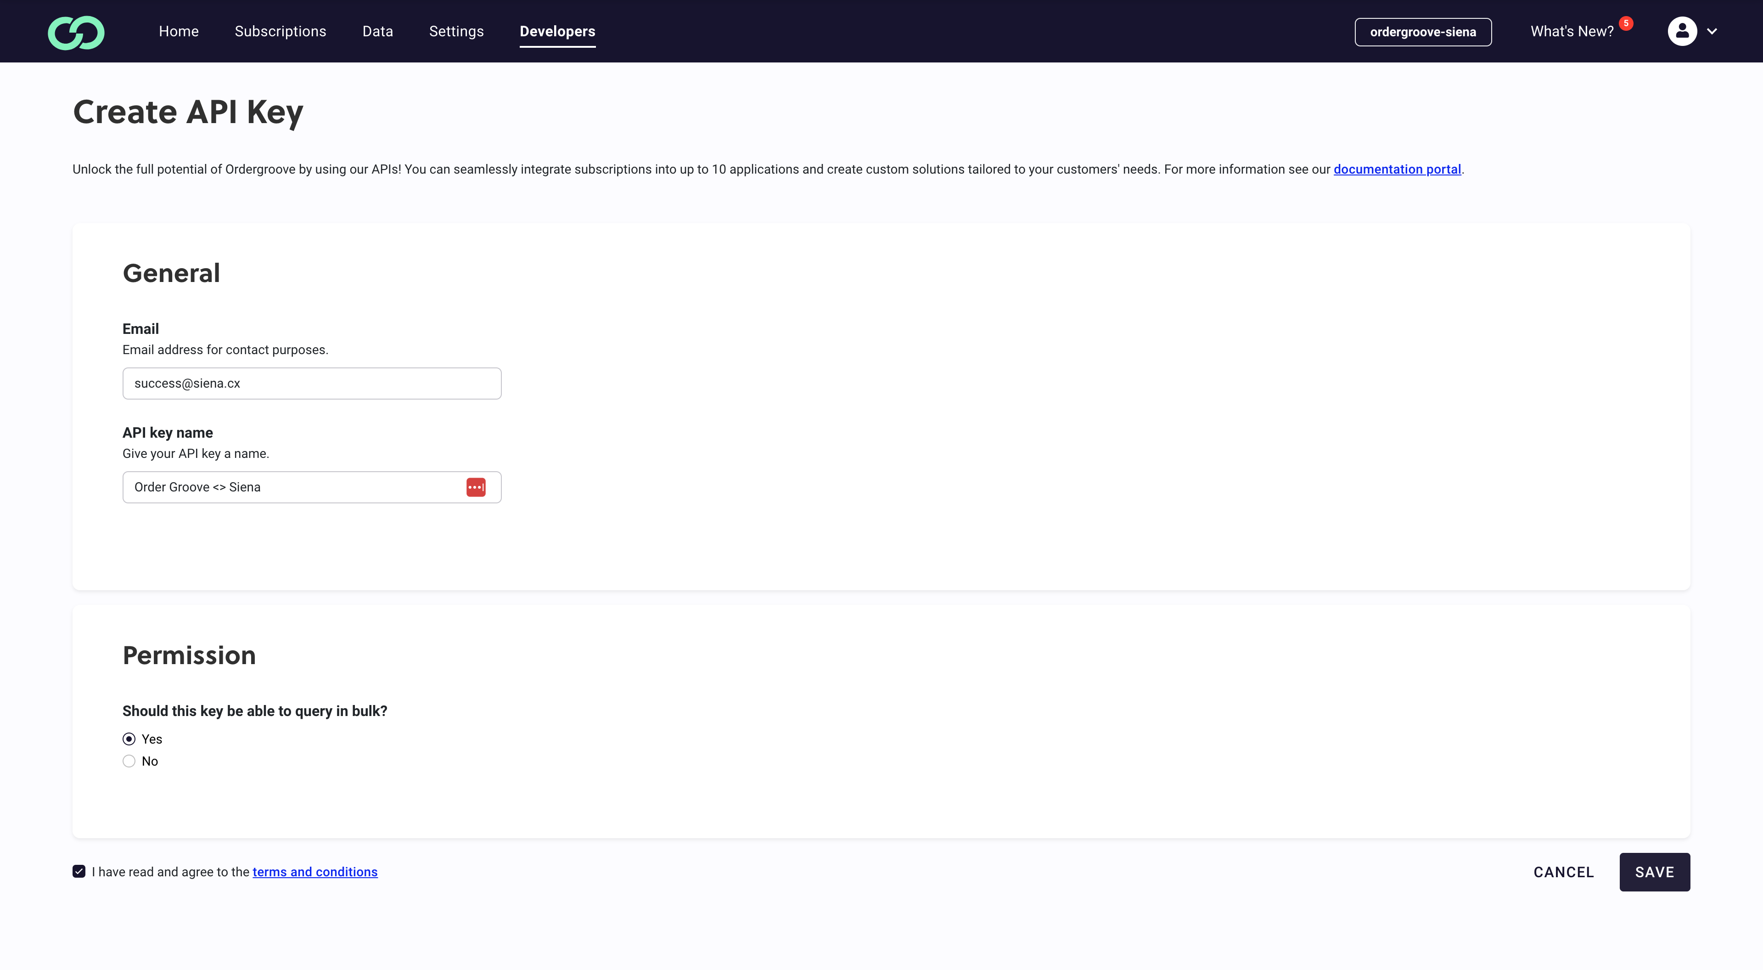The width and height of the screenshot is (1763, 970).
Task: Click the CANCEL button
Action: (1563, 871)
